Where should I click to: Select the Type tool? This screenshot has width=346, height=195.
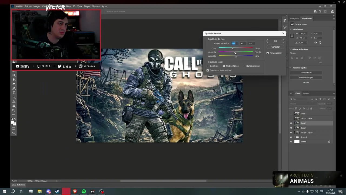[x=14, y=93]
